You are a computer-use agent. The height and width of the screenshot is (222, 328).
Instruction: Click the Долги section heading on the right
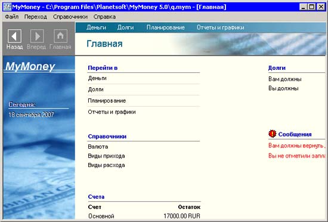coord(277,68)
